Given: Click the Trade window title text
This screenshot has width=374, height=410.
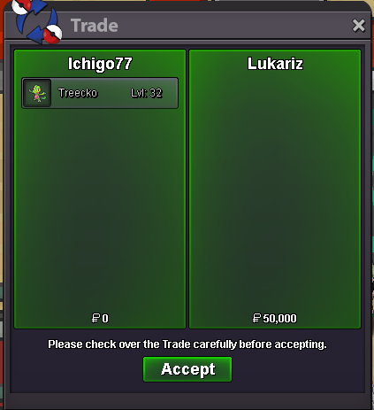Looking at the screenshot, I should [x=95, y=26].
